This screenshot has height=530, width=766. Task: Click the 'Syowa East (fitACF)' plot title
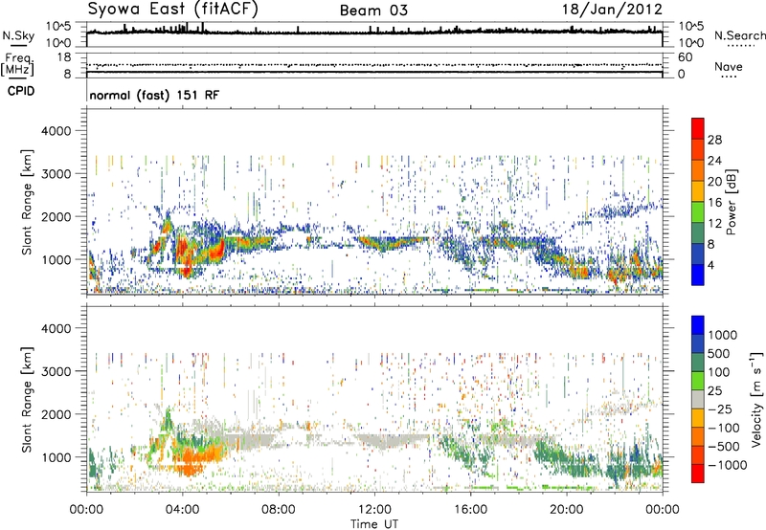172,10
